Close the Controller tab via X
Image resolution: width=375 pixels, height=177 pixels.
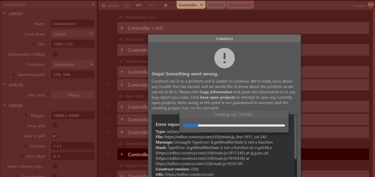point(202,5)
